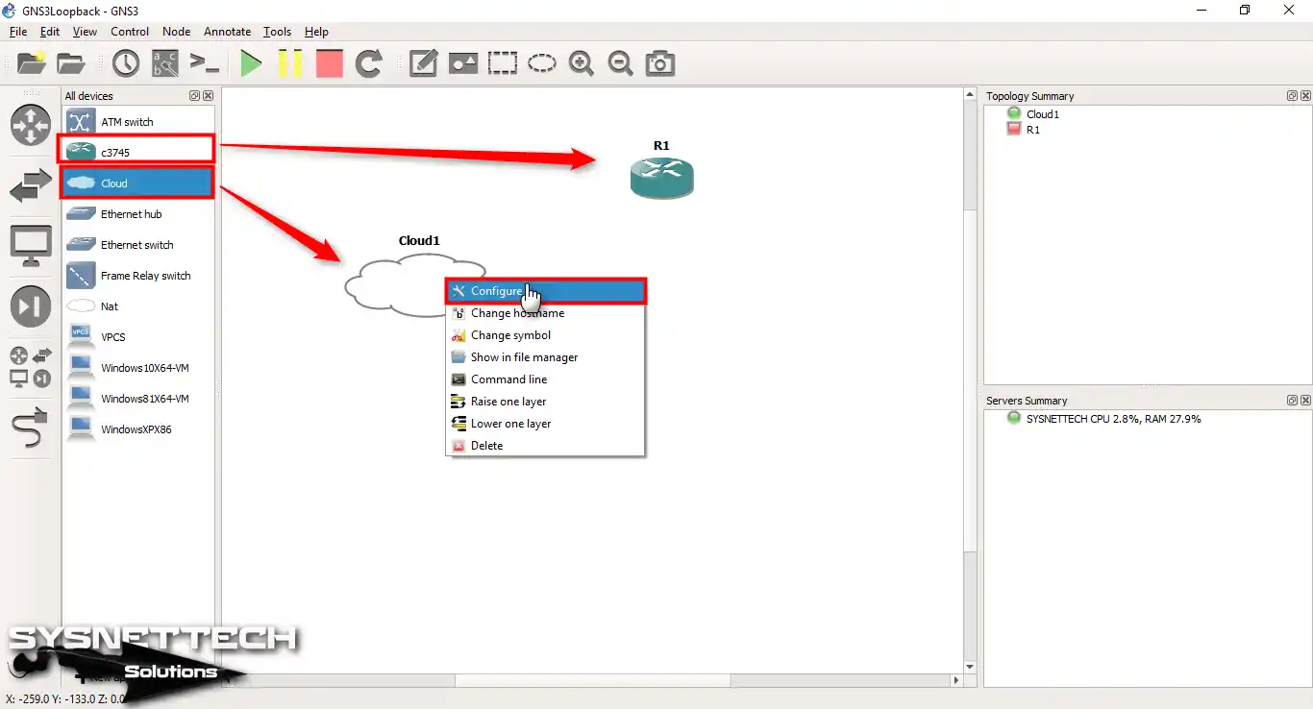Choose Configure in context menu

545,291
